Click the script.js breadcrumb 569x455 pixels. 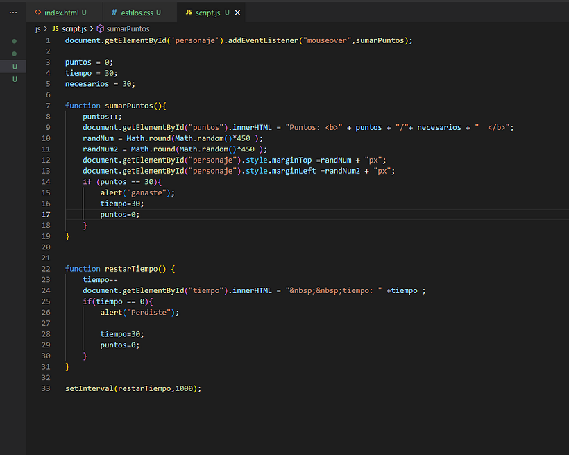[74, 28]
